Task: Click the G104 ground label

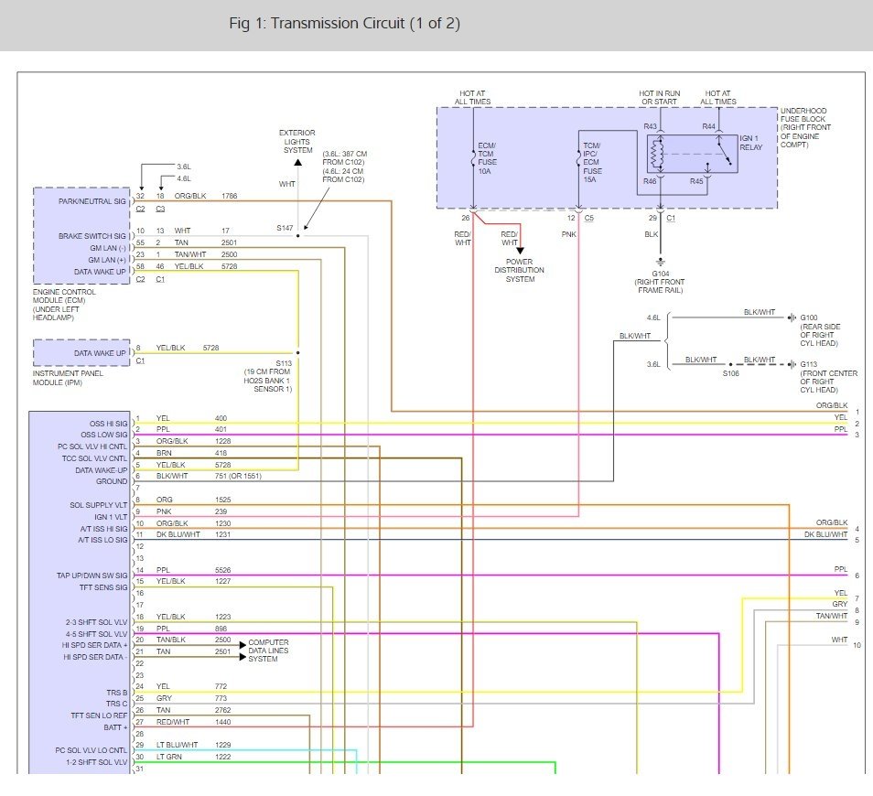Action: tap(661, 274)
